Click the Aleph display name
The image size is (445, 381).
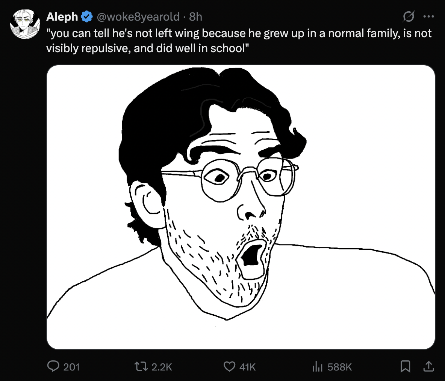[62, 16]
